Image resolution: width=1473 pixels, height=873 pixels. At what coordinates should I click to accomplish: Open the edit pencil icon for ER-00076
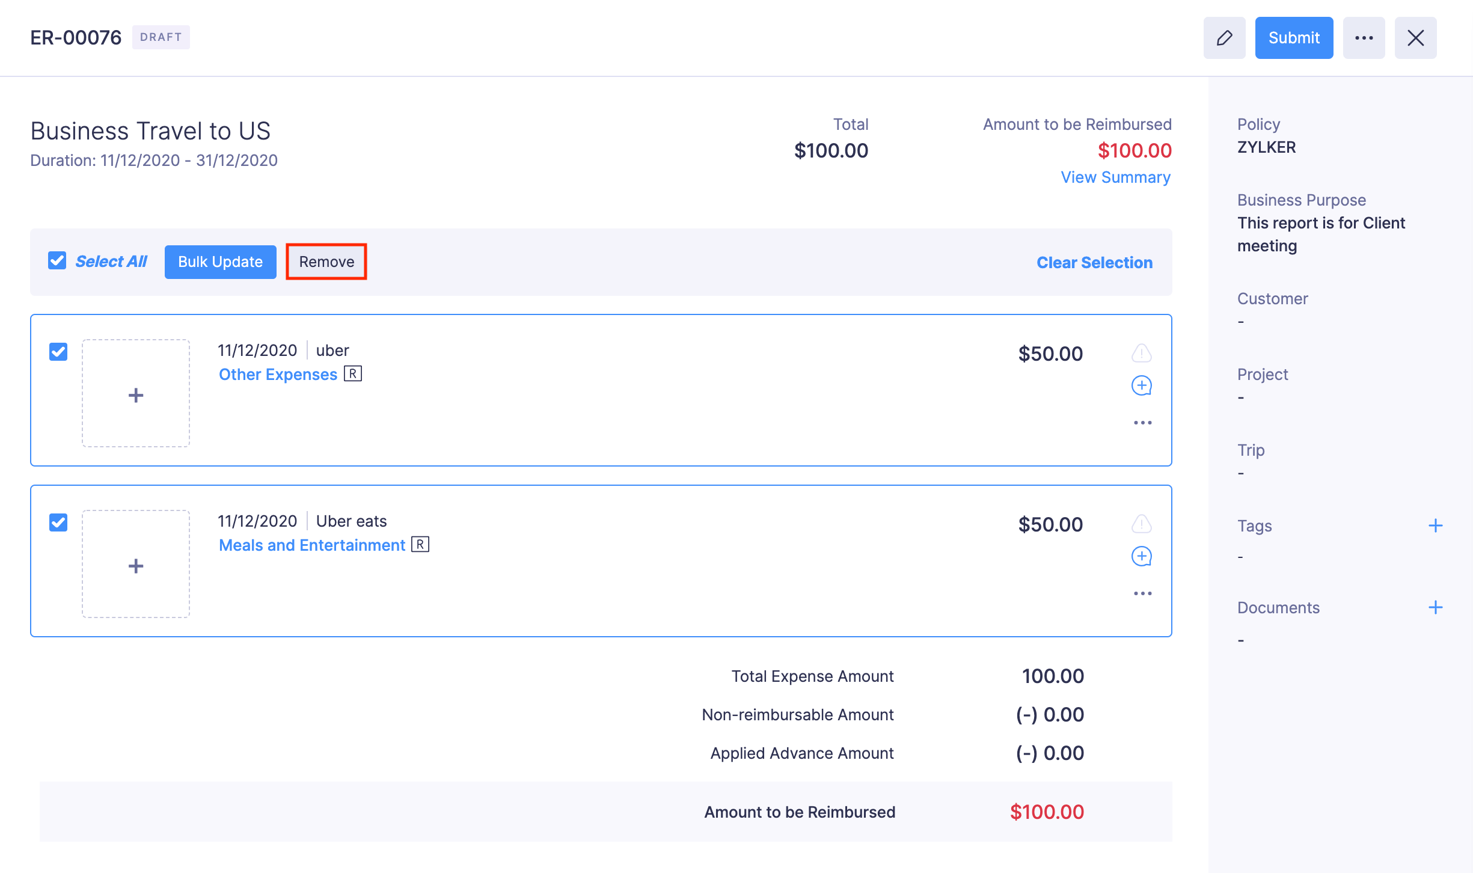tap(1225, 37)
